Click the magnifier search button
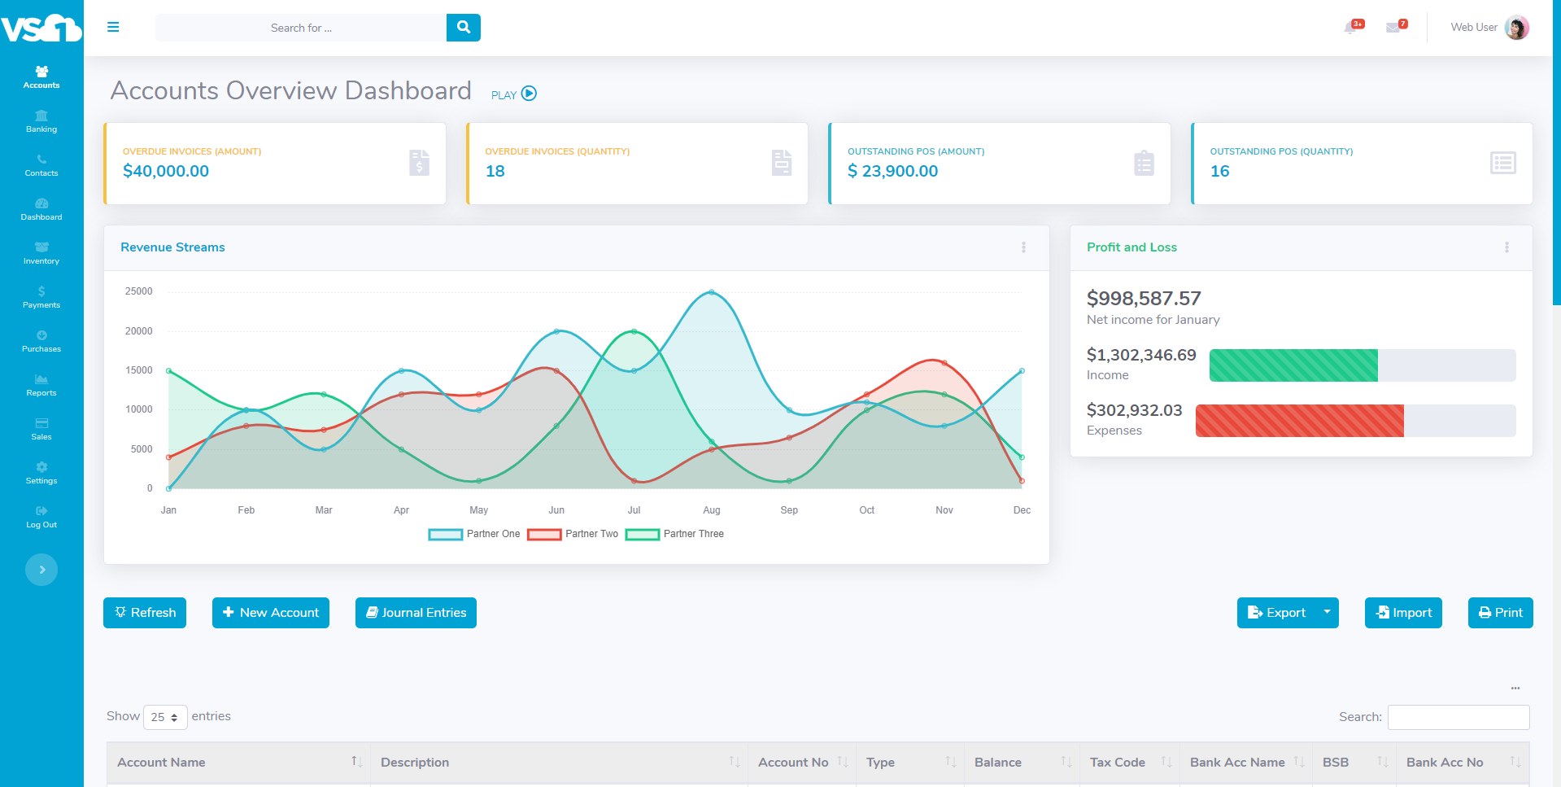Image resolution: width=1561 pixels, height=787 pixels. [x=464, y=27]
